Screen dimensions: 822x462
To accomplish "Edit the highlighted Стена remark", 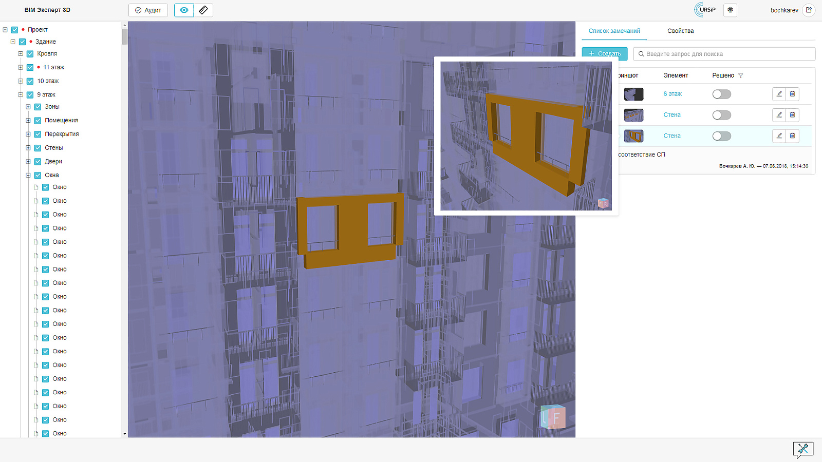I will pyautogui.click(x=779, y=136).
